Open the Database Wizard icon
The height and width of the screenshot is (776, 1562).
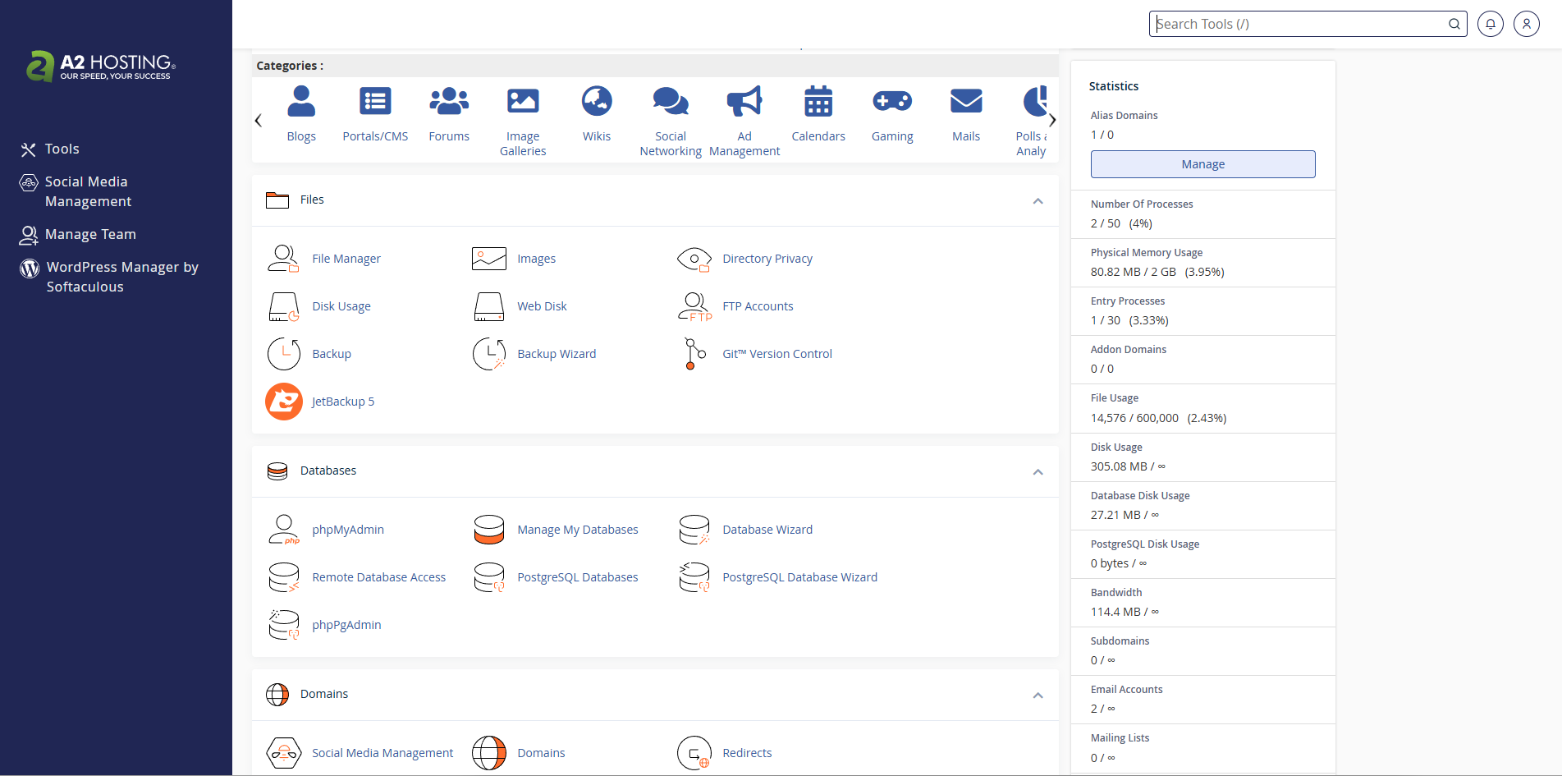tap(694, 530)
